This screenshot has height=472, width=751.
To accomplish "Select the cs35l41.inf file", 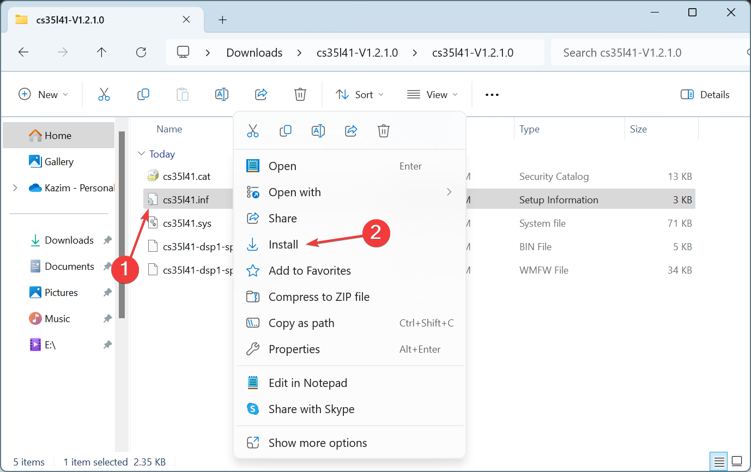I will pos(185,199).
